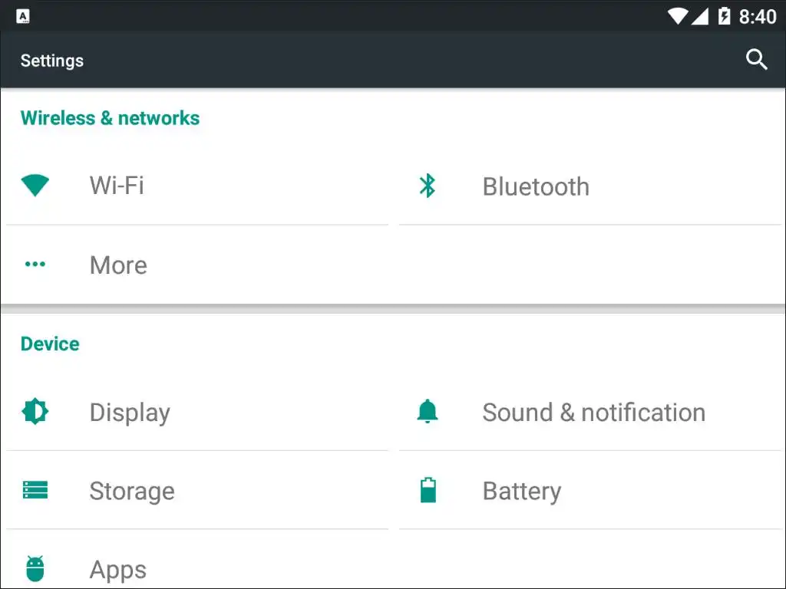This screenshot has height=589, width=786.
Task: Open Display settings
Action: click(x=130, y=413)
